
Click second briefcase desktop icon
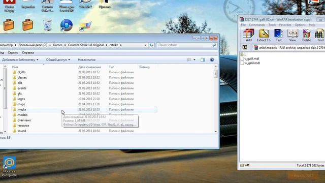tap(27, 25)
